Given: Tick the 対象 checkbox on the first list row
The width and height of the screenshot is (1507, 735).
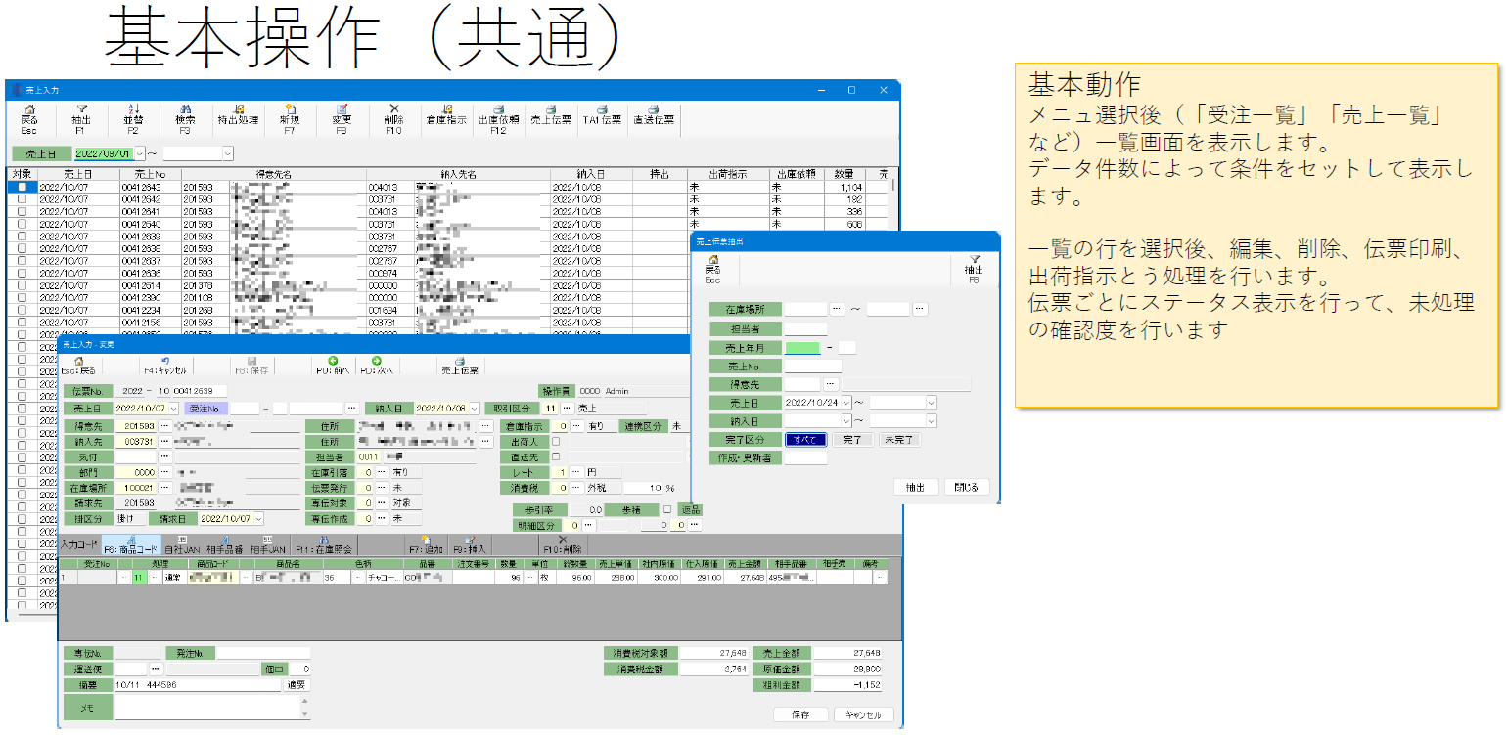Looking at the screenshot, I should 22,187.
